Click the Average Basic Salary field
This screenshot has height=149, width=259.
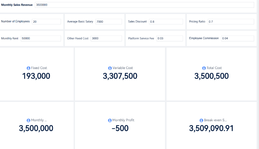109,22
